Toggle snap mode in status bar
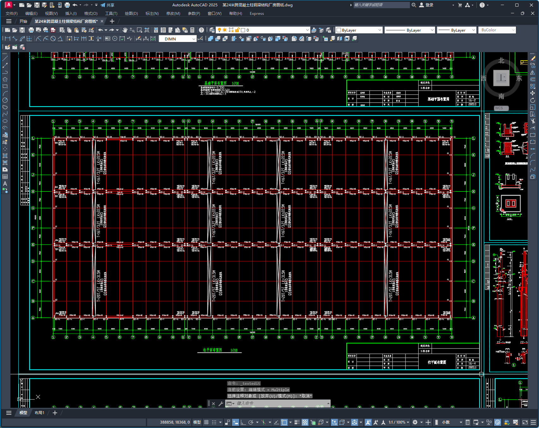 point(214,422)
